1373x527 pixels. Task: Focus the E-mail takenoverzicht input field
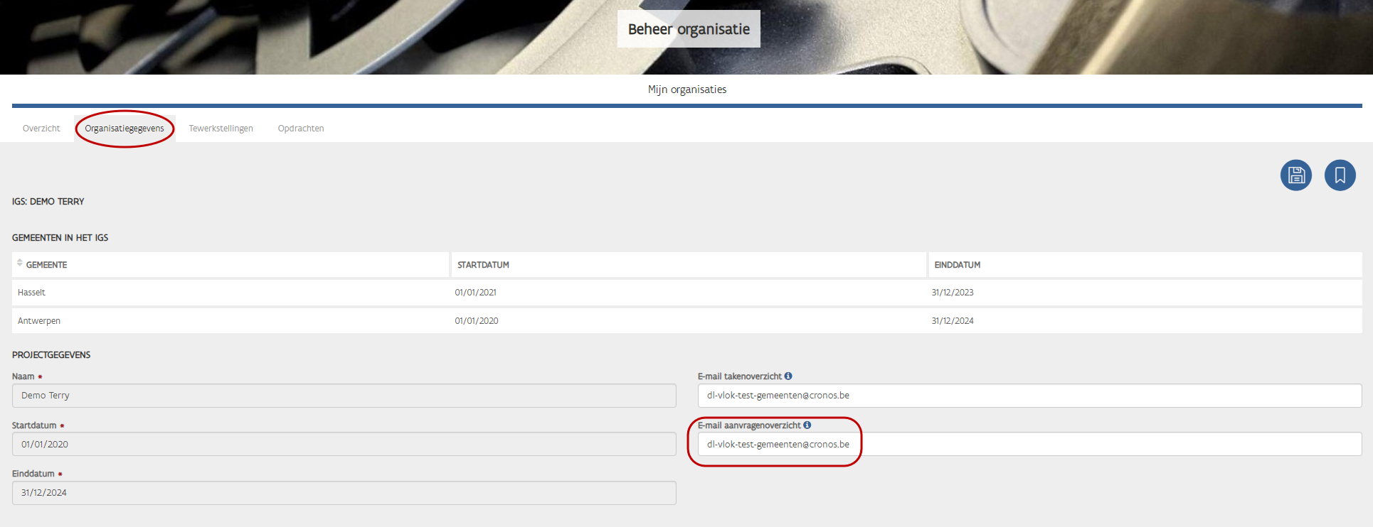point(1029,396)
